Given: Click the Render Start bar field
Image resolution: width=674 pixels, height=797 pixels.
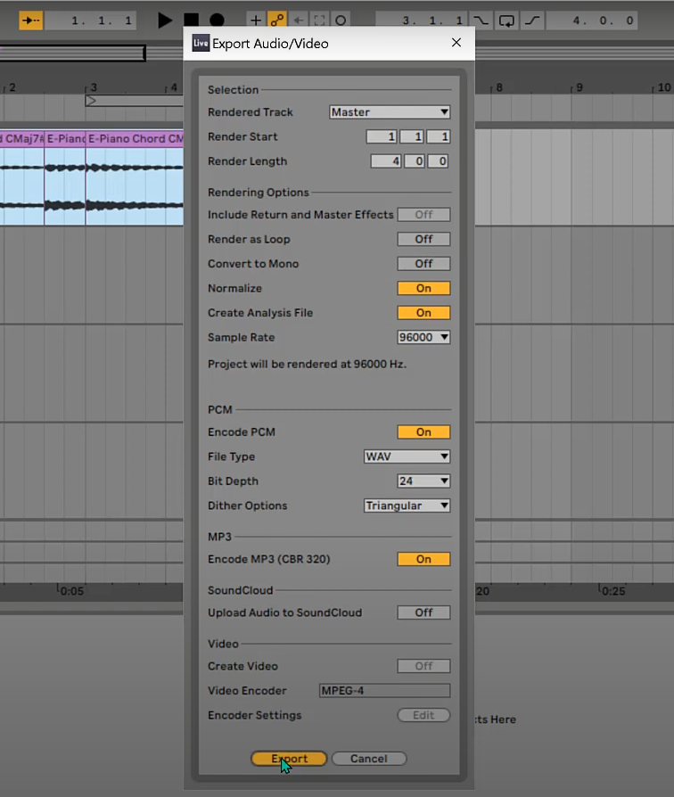Looking at the screenshot, I should pyautogui.click(x=382, y=136).
